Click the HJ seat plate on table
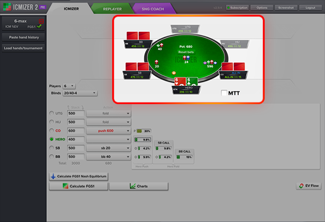325x222 pixels. click(x=234, y=44)
